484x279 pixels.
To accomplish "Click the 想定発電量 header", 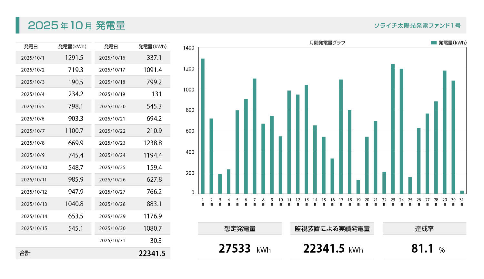I will point(240,229).
